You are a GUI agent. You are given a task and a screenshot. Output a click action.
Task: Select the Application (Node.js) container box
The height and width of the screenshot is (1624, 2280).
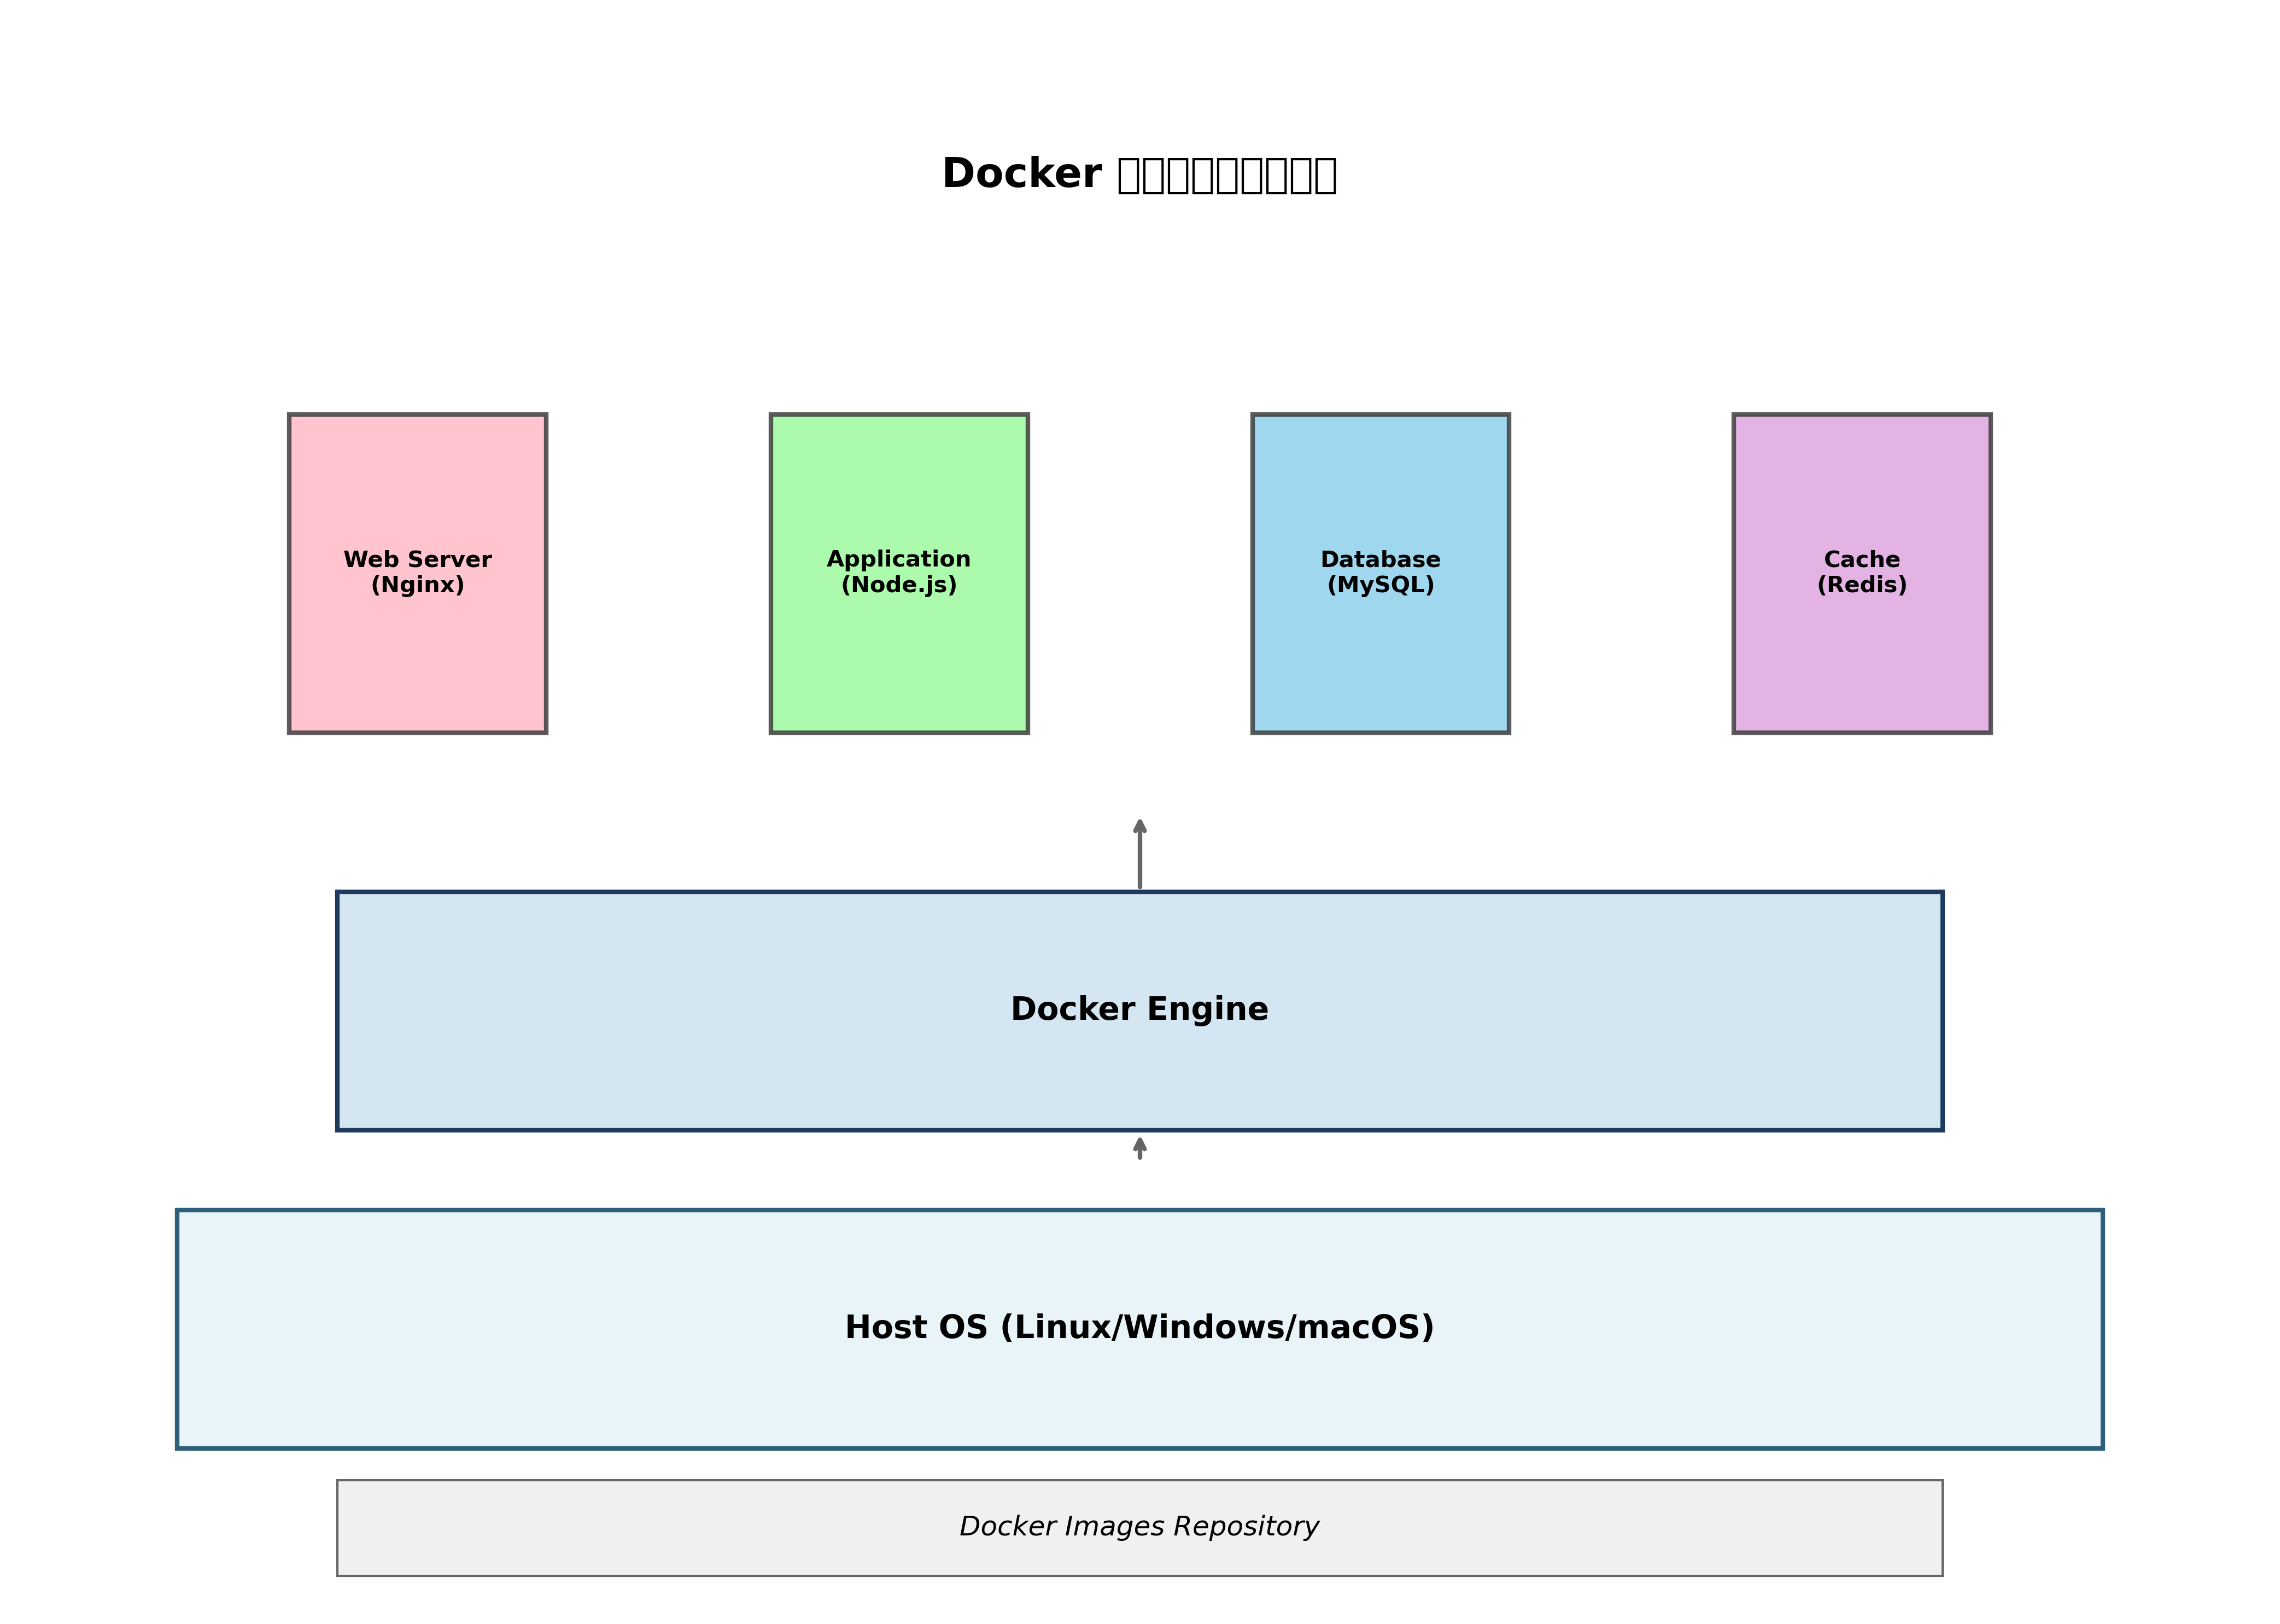(x=899, y=573)
